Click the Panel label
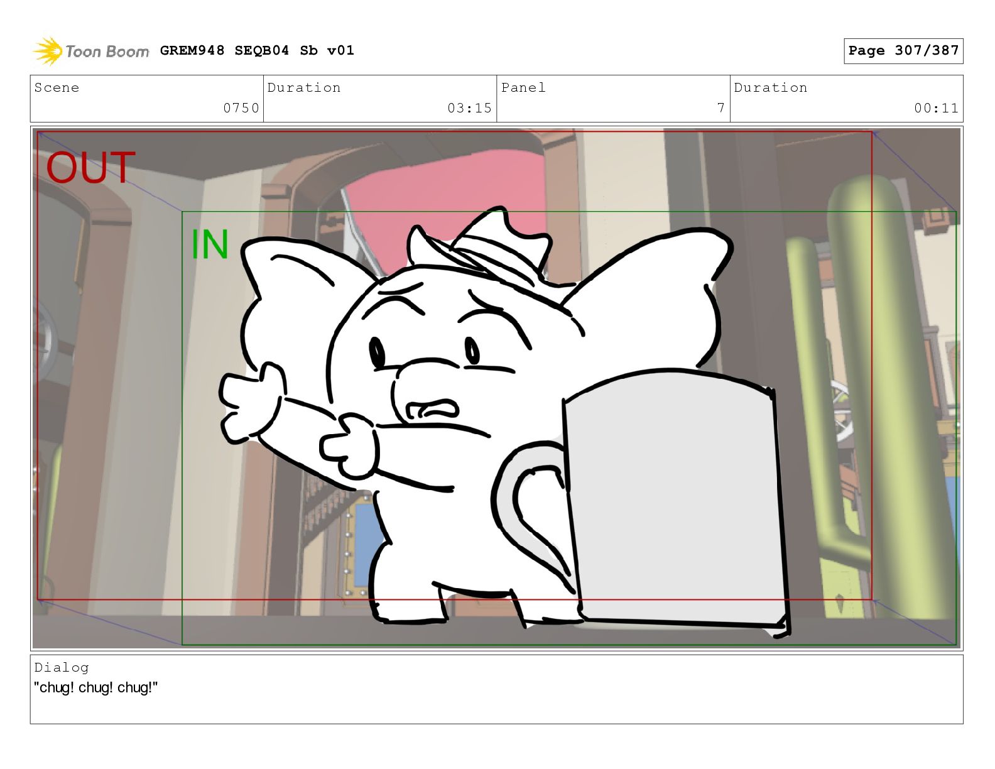This screenshot has width=995, height=769. click(523, 87)
